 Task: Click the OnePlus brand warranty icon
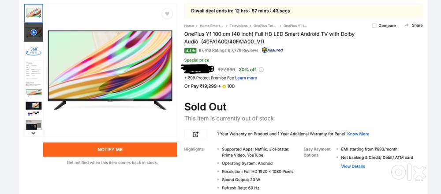pos(195,134)
